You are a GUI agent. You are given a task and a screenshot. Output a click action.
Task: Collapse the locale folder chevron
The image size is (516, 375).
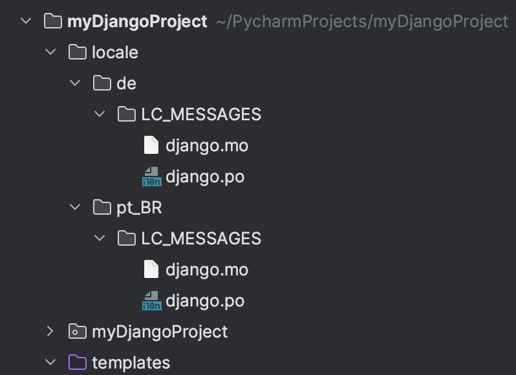coord(50,52)
